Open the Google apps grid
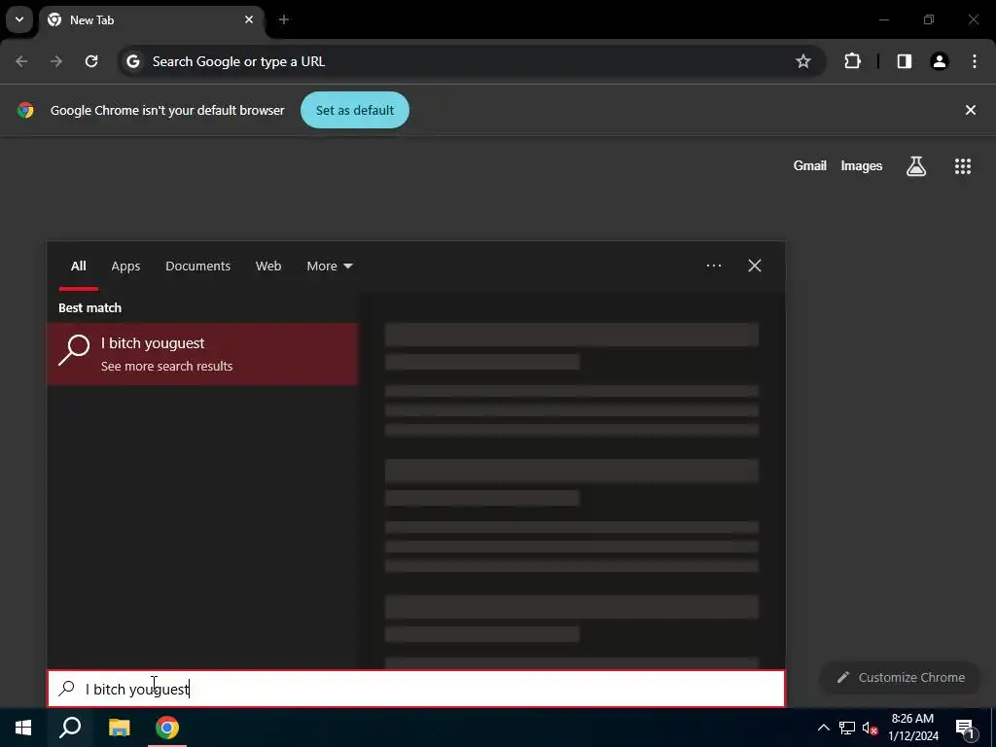 click(963, 165)
